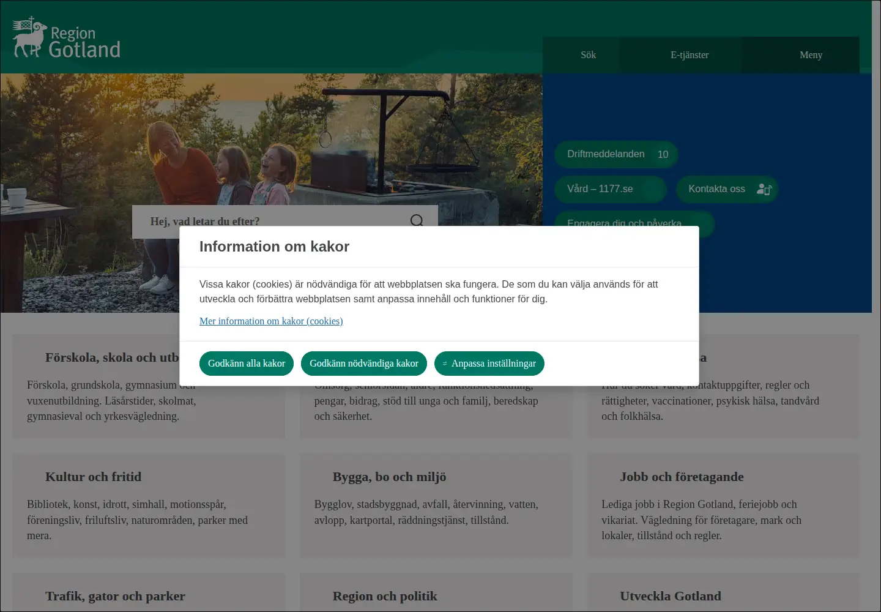Click the text starting 'Bibliotek, konst, idrott'

click(x=138, y=520)
